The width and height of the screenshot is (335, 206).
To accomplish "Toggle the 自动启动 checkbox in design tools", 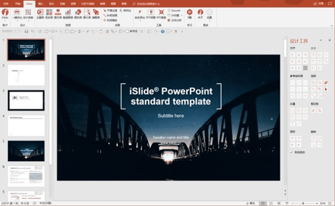I will (x=292, y=152).
